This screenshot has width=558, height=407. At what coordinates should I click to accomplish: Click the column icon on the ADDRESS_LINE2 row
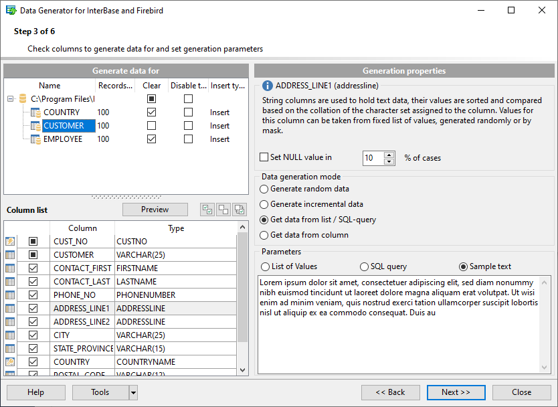click(10, 322)
